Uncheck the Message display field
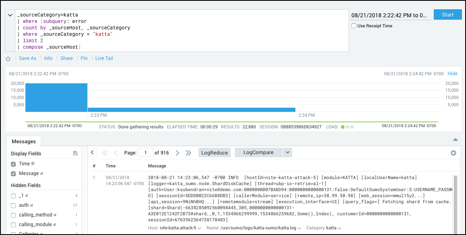The width and height of the screenshot is (466, 235). point(13,173)
